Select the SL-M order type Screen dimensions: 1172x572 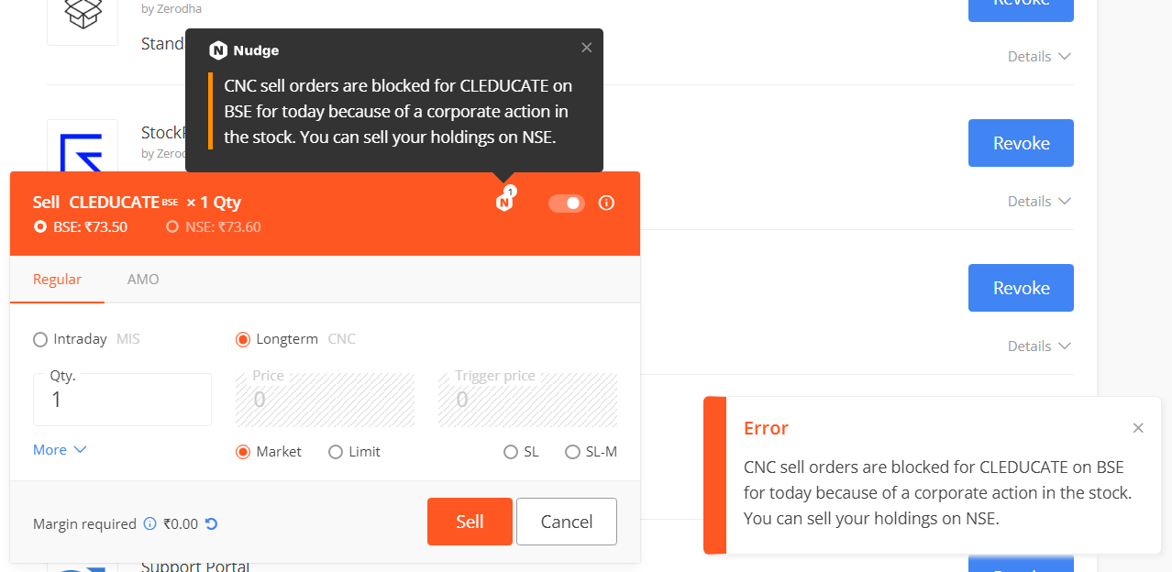[x=591, y=452]
